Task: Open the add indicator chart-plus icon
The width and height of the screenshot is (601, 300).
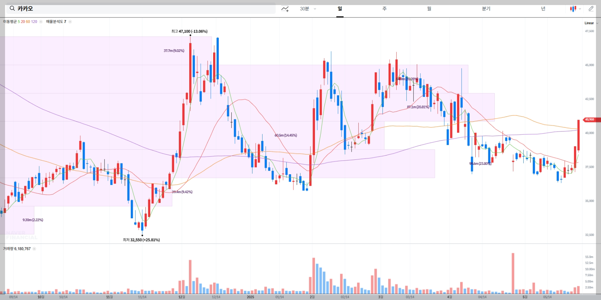Action: (285, 9)
